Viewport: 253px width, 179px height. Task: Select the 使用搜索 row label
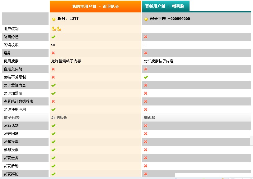11,61
